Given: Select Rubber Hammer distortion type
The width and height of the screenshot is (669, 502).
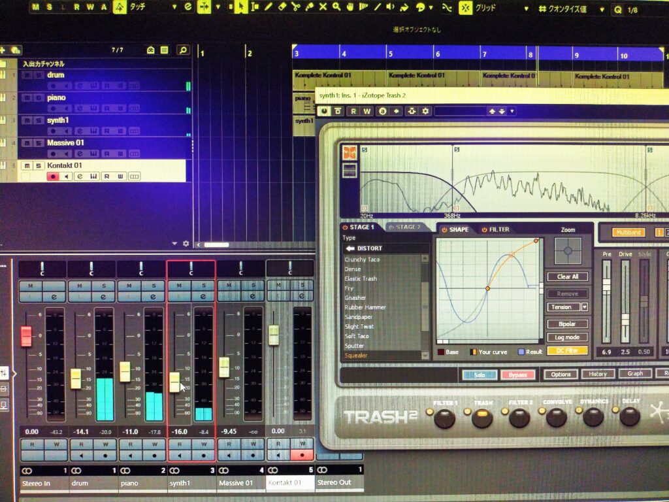Looking at the screenshot, I should pos(365,307).
